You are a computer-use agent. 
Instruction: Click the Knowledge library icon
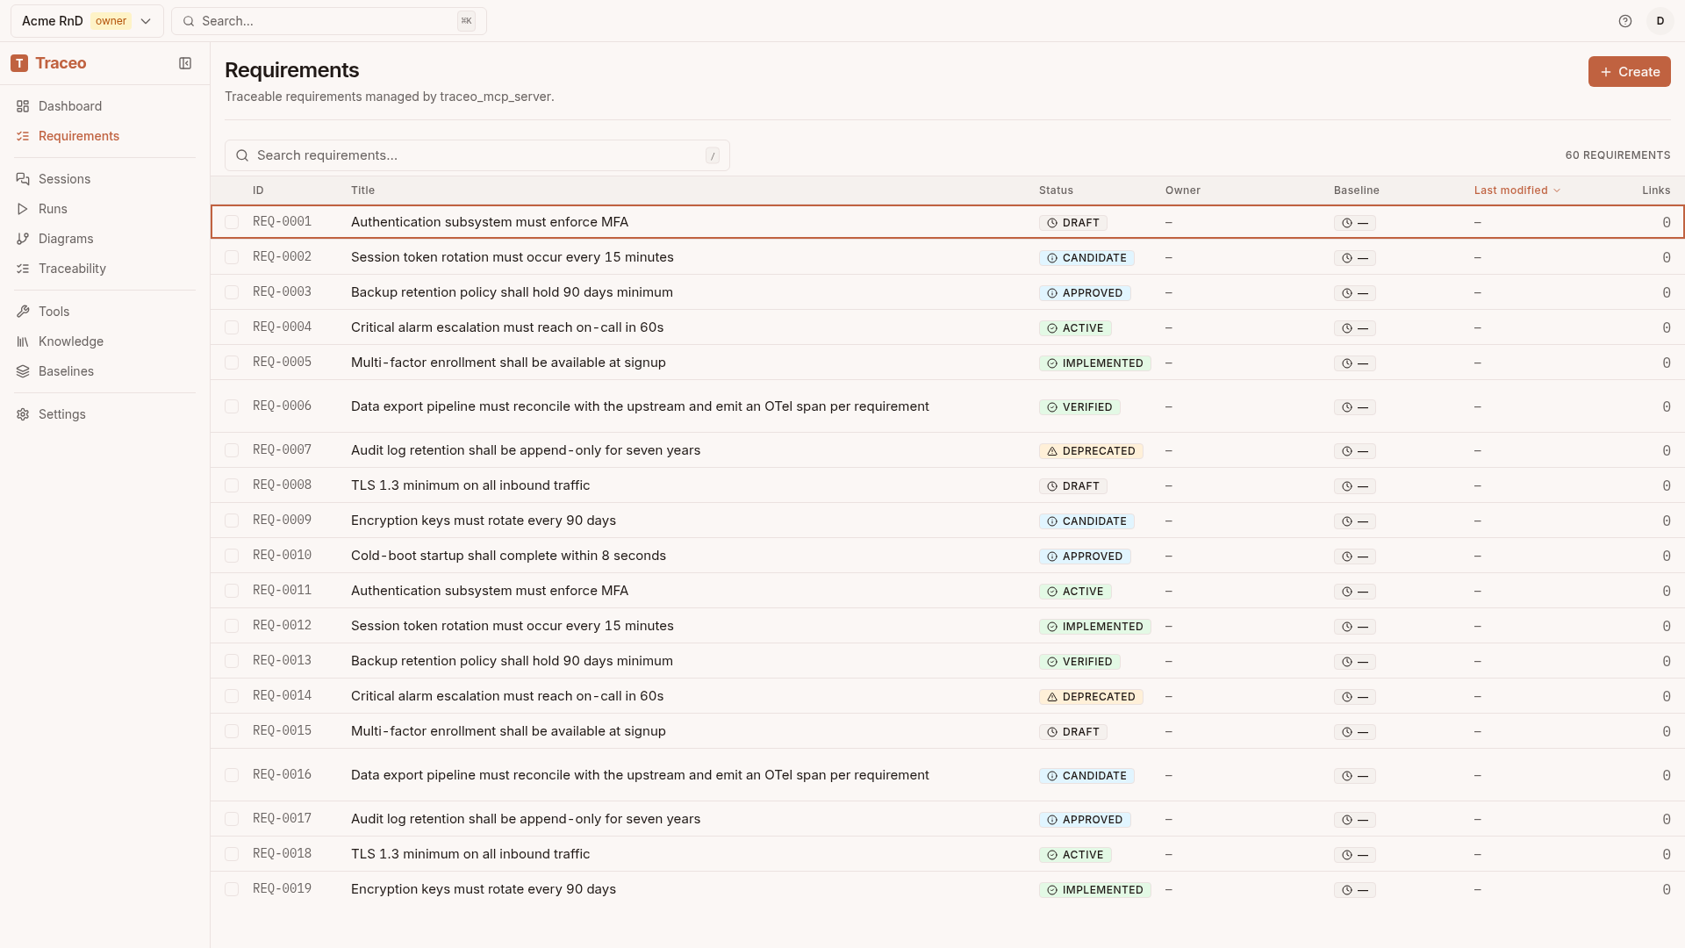[x=23, y=341]
